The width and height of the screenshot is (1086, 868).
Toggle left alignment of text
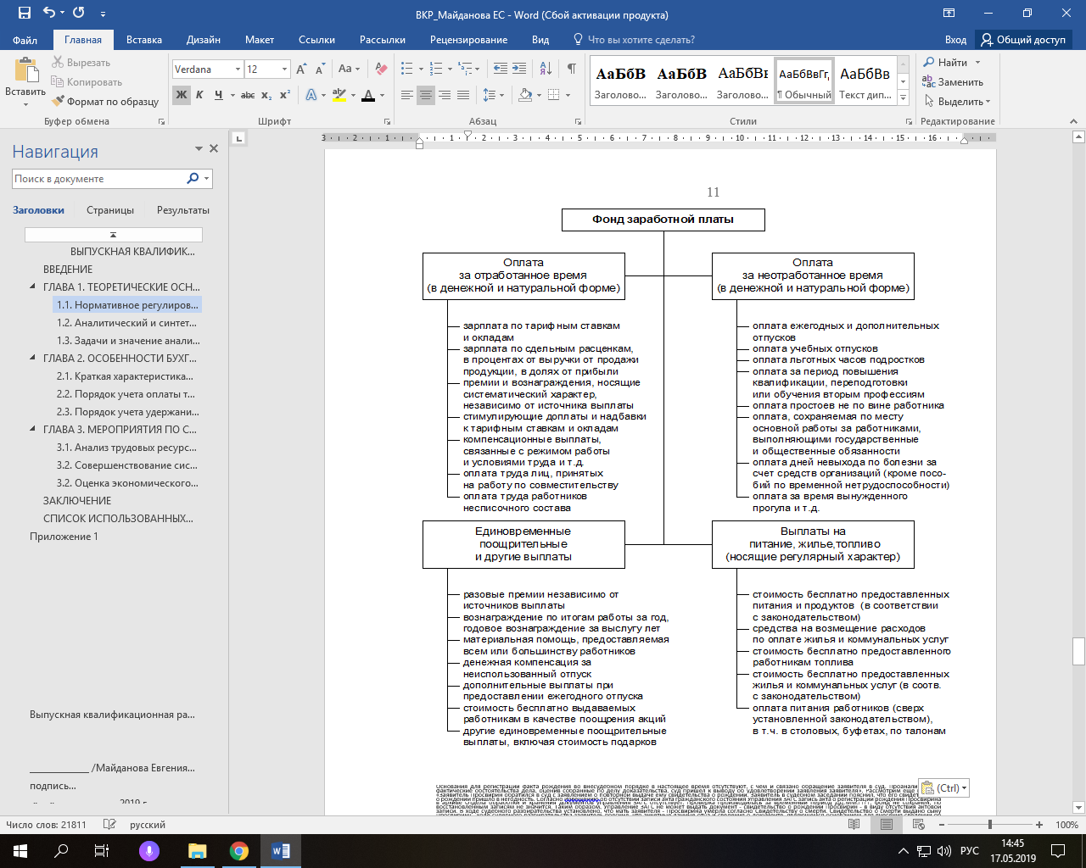[x=407, y=95]
